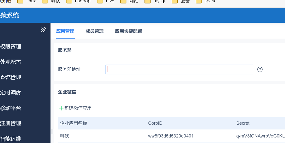
Task: Open the hive bookmark folder
Action: (106, 2)
